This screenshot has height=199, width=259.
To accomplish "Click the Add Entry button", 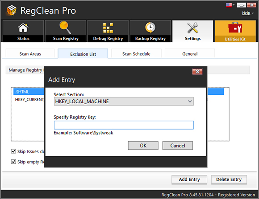I will coord(189,179).
